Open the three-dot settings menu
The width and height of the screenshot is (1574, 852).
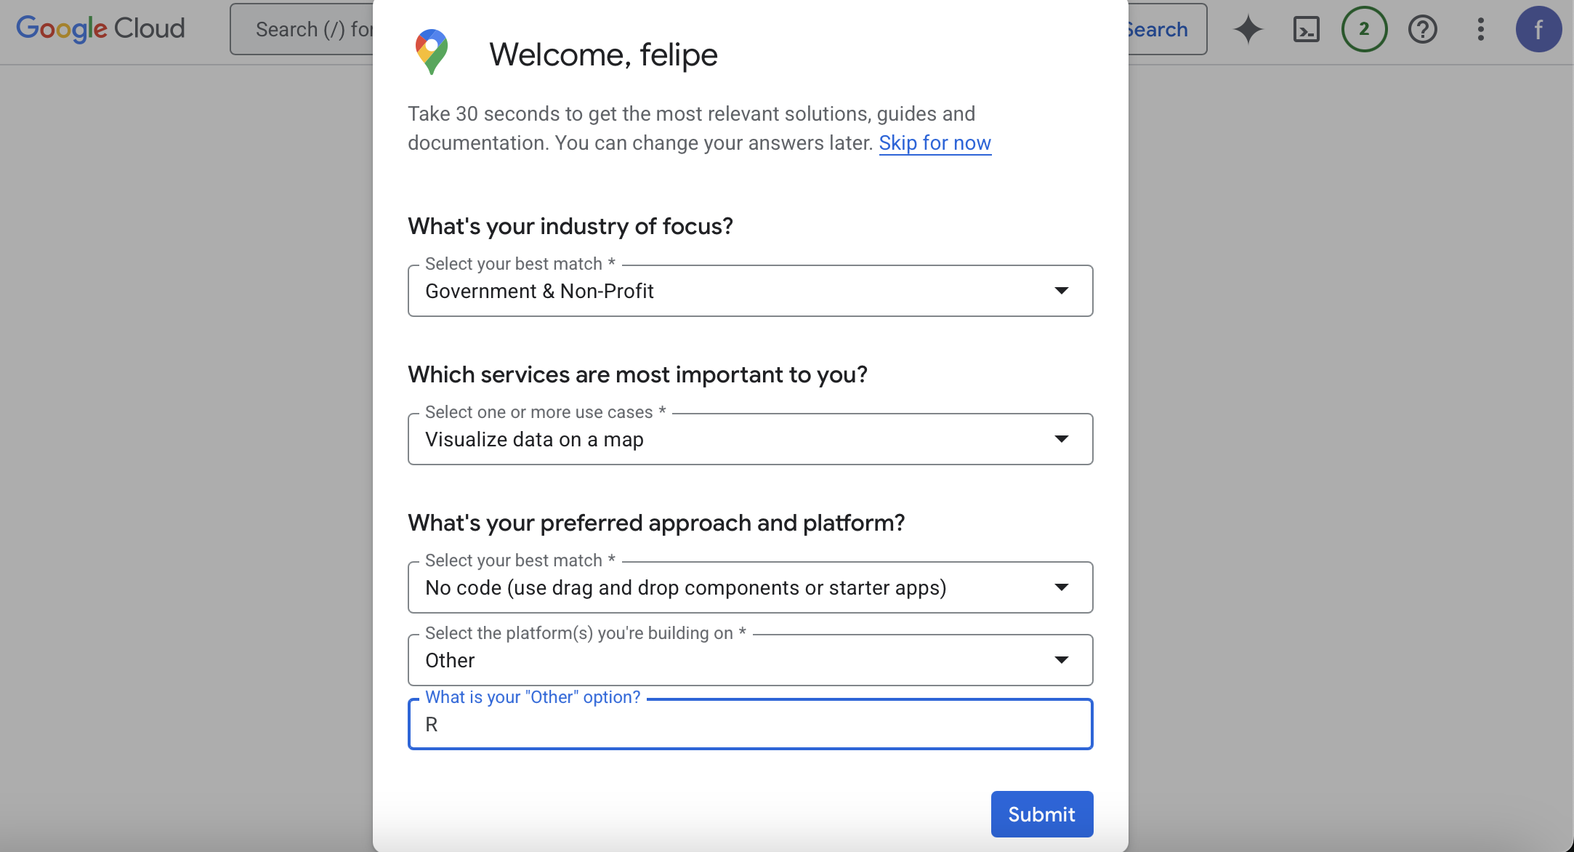(x=1480, y=30)
